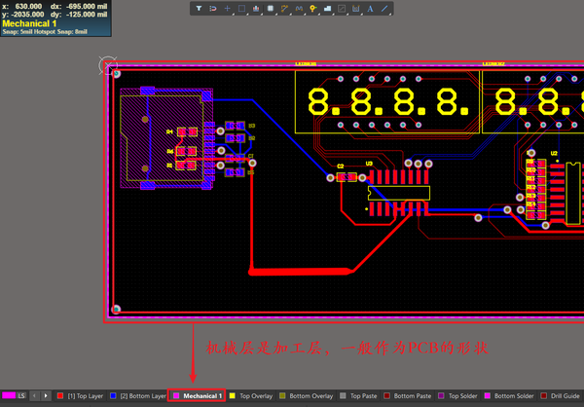Open the LS layer sets button
The height and width of the screenshot is (407, 584).
pos(21,395)
